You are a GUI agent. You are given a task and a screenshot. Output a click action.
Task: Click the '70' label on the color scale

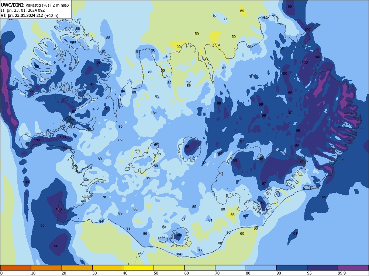point(217,273)
